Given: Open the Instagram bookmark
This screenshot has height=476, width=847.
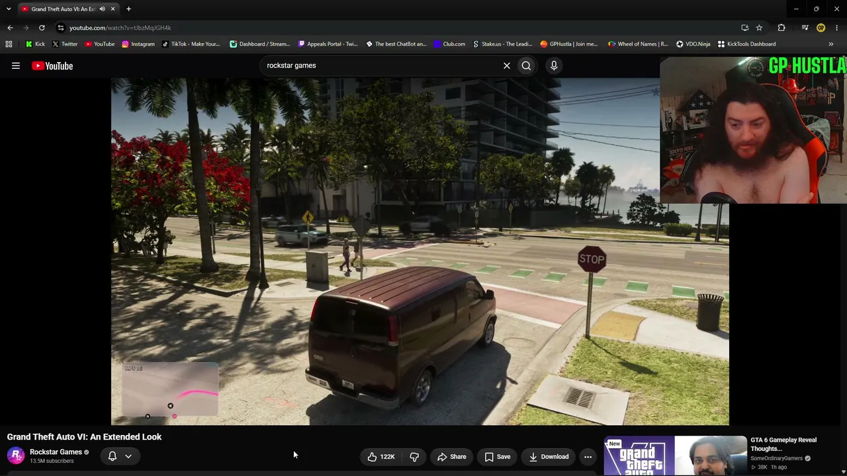Looking at the screenshot, I should click(x=138, y=44).
